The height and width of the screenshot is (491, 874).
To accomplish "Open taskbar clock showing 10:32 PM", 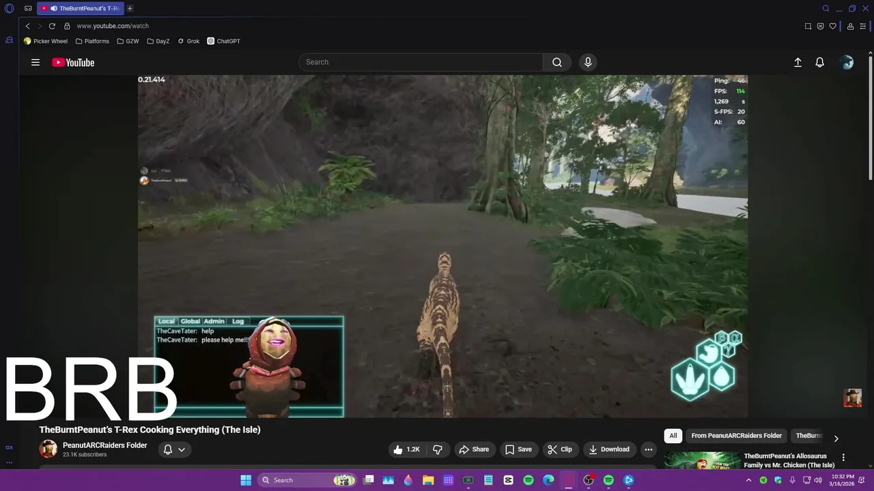I will click(x=843, y=480).
